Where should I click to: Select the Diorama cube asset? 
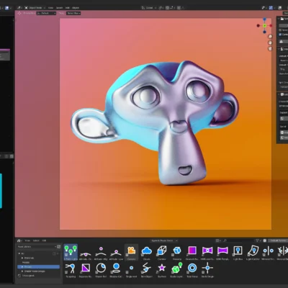pyautogui.click(x=177, y=252)
